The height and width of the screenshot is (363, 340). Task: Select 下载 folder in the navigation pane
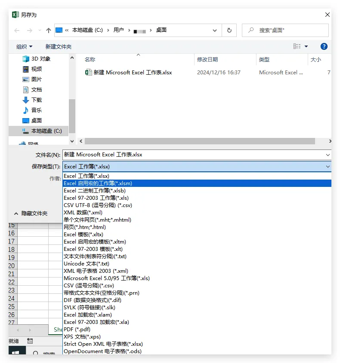(x=37, y=100)
